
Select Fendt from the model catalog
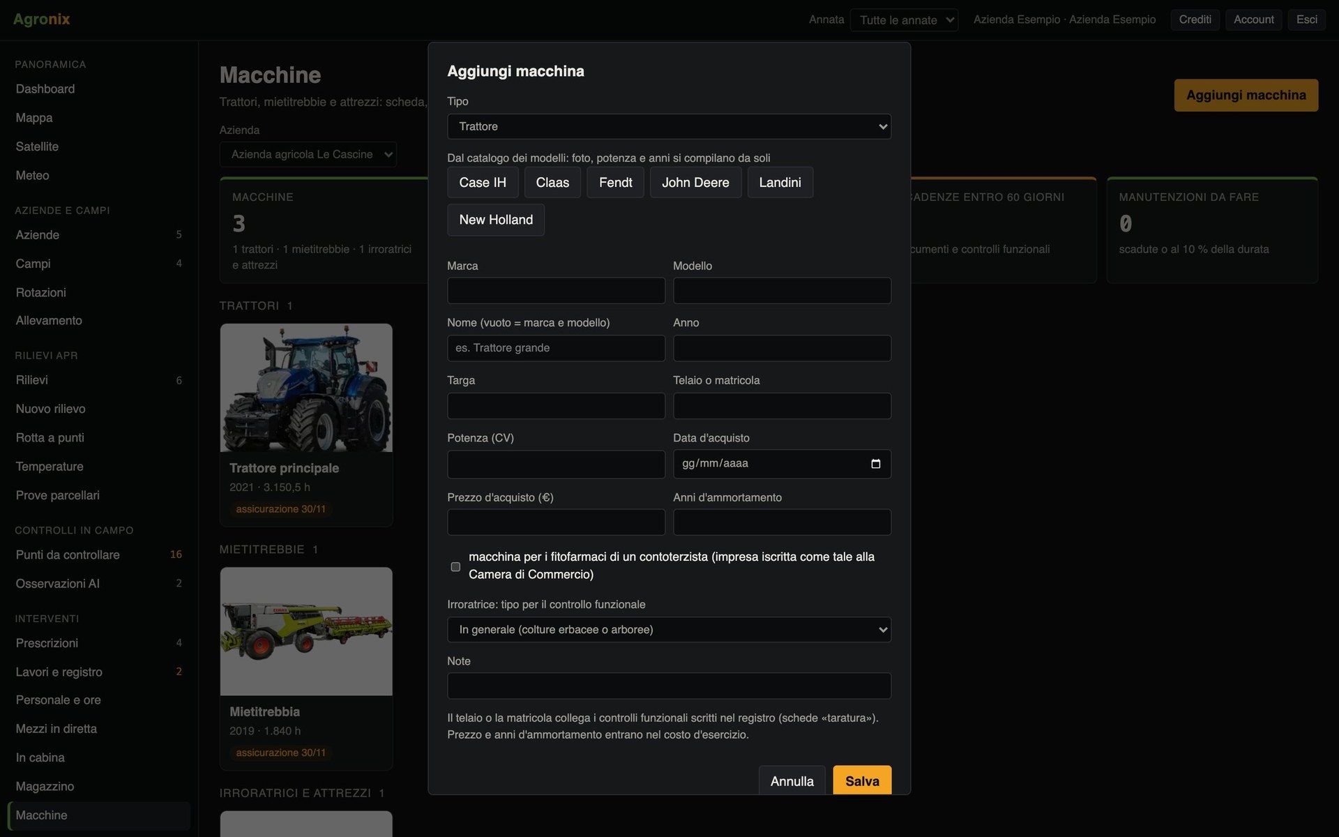click(615, 182)
